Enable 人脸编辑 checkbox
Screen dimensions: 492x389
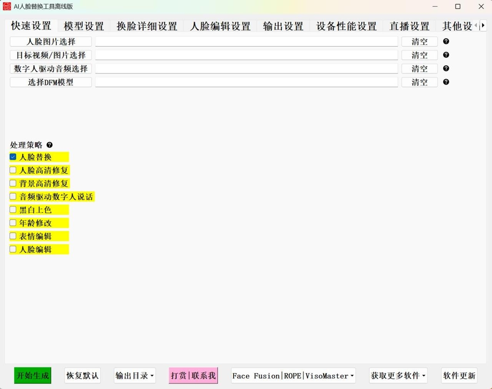click(13, 249)
